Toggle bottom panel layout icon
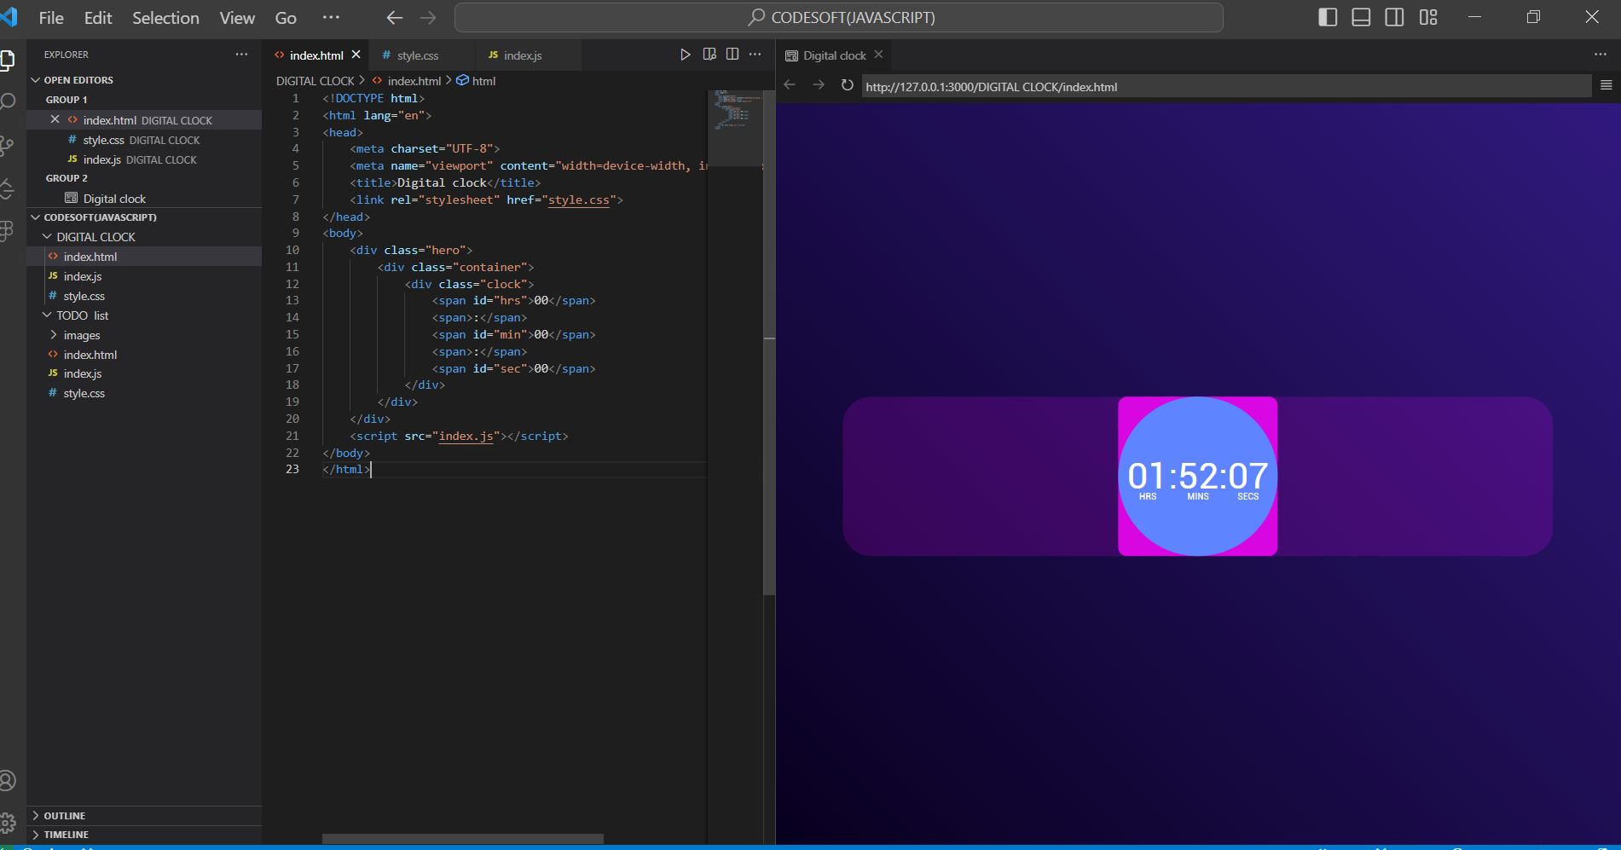This screenshot has height=850, width=1621. click(x=1361, y=17)
